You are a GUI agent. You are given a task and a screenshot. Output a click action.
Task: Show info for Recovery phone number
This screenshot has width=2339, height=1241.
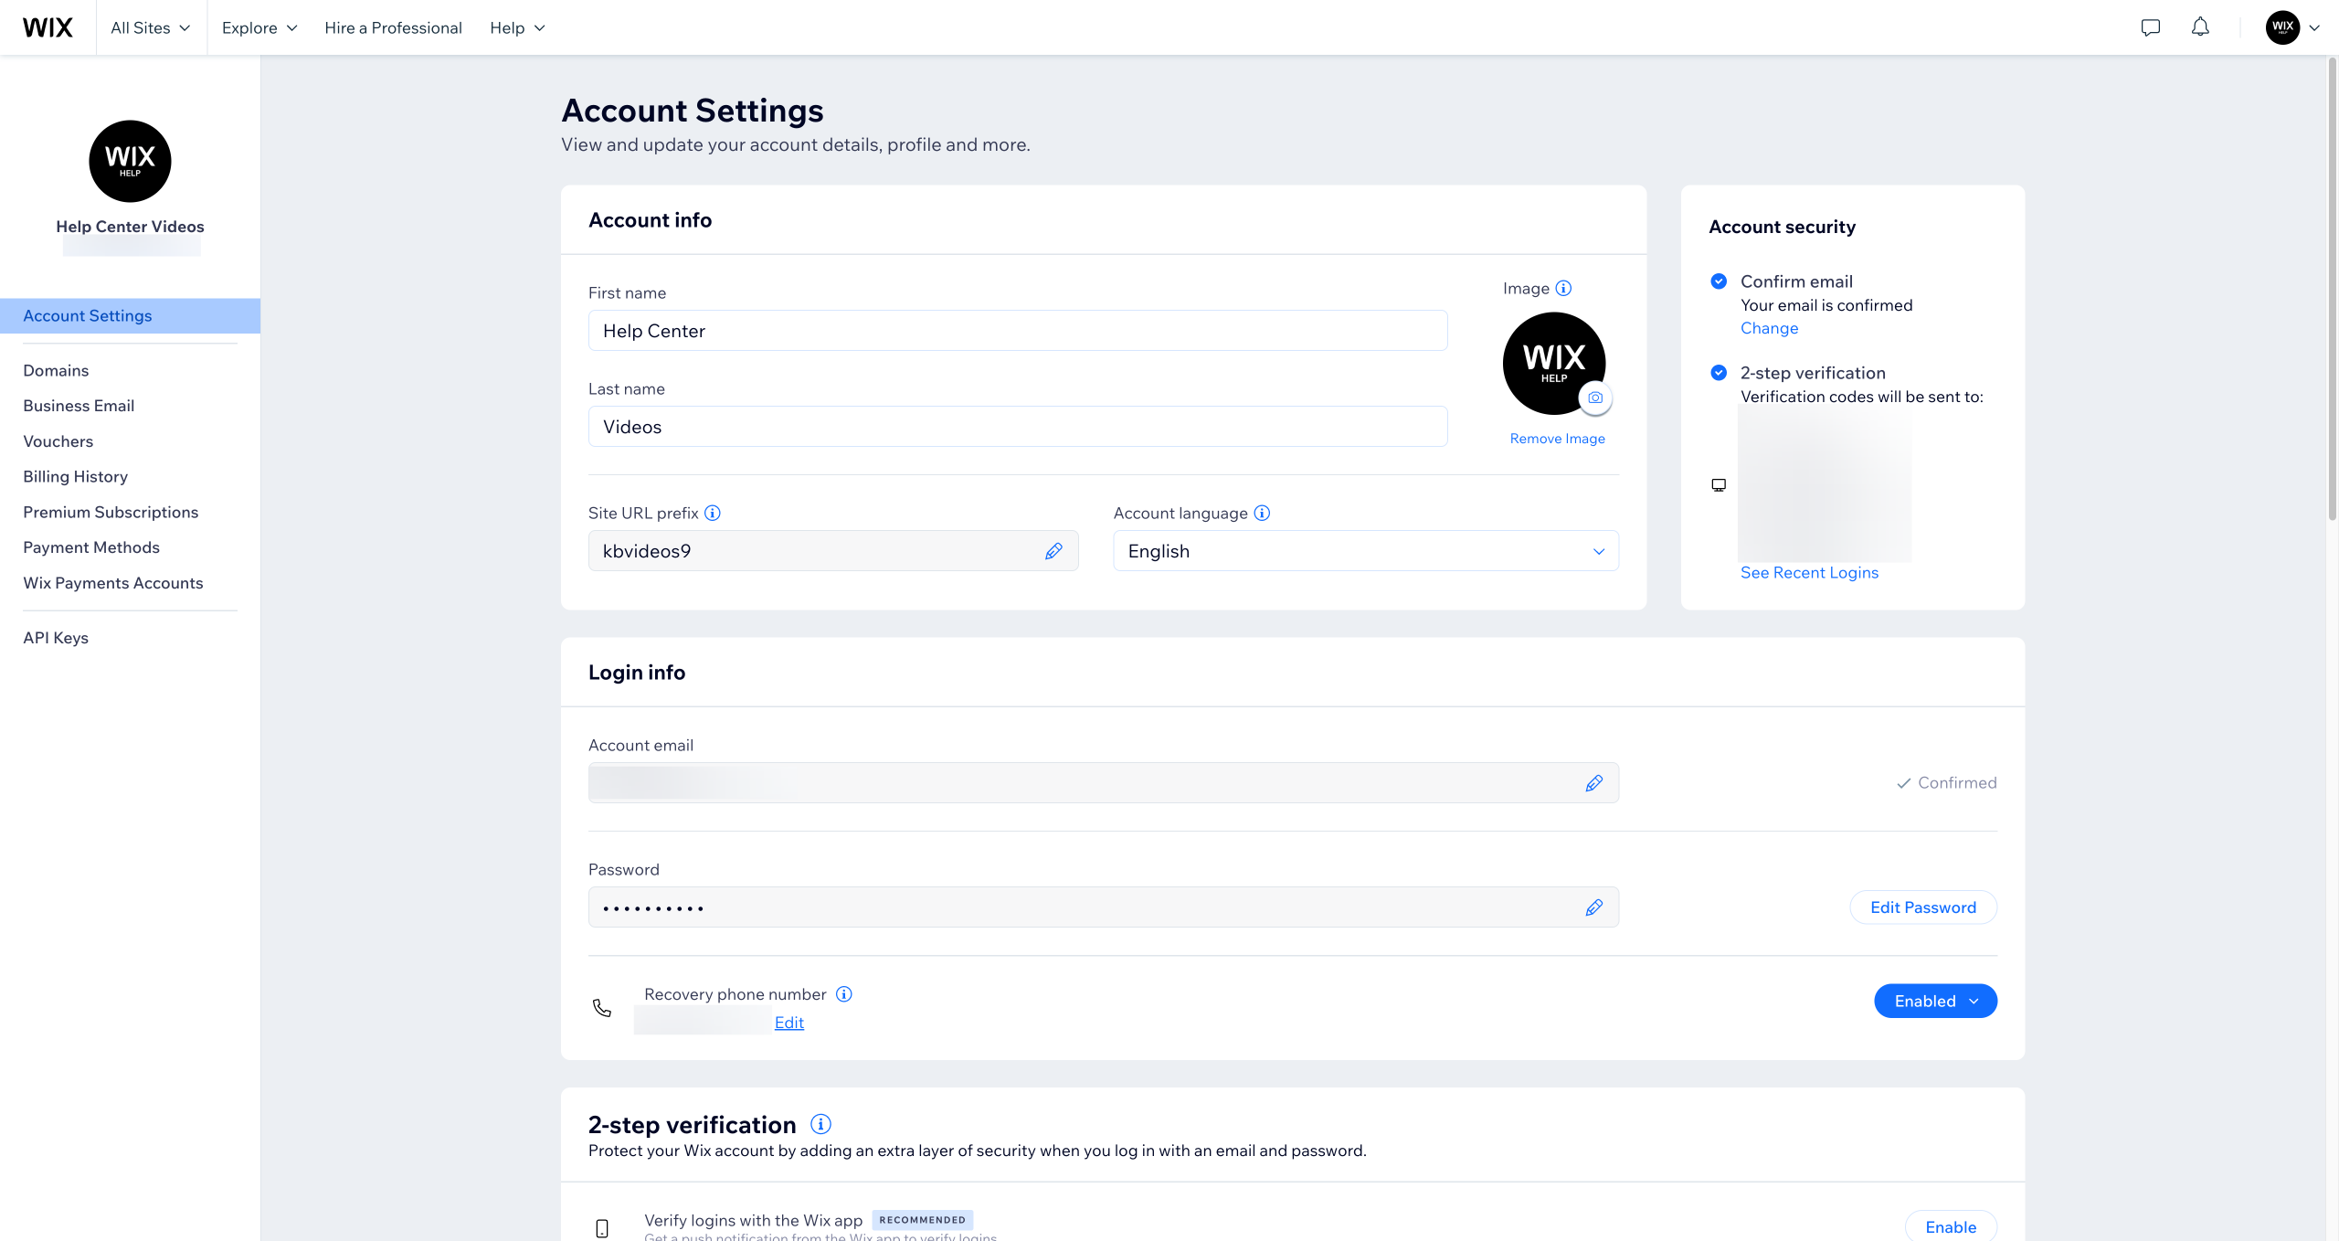point(844,994)
